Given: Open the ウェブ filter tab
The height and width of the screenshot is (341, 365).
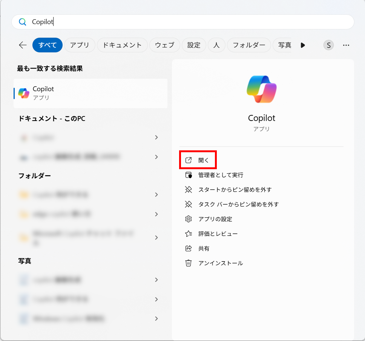Looking at the screenshot, I should point(164,45).
